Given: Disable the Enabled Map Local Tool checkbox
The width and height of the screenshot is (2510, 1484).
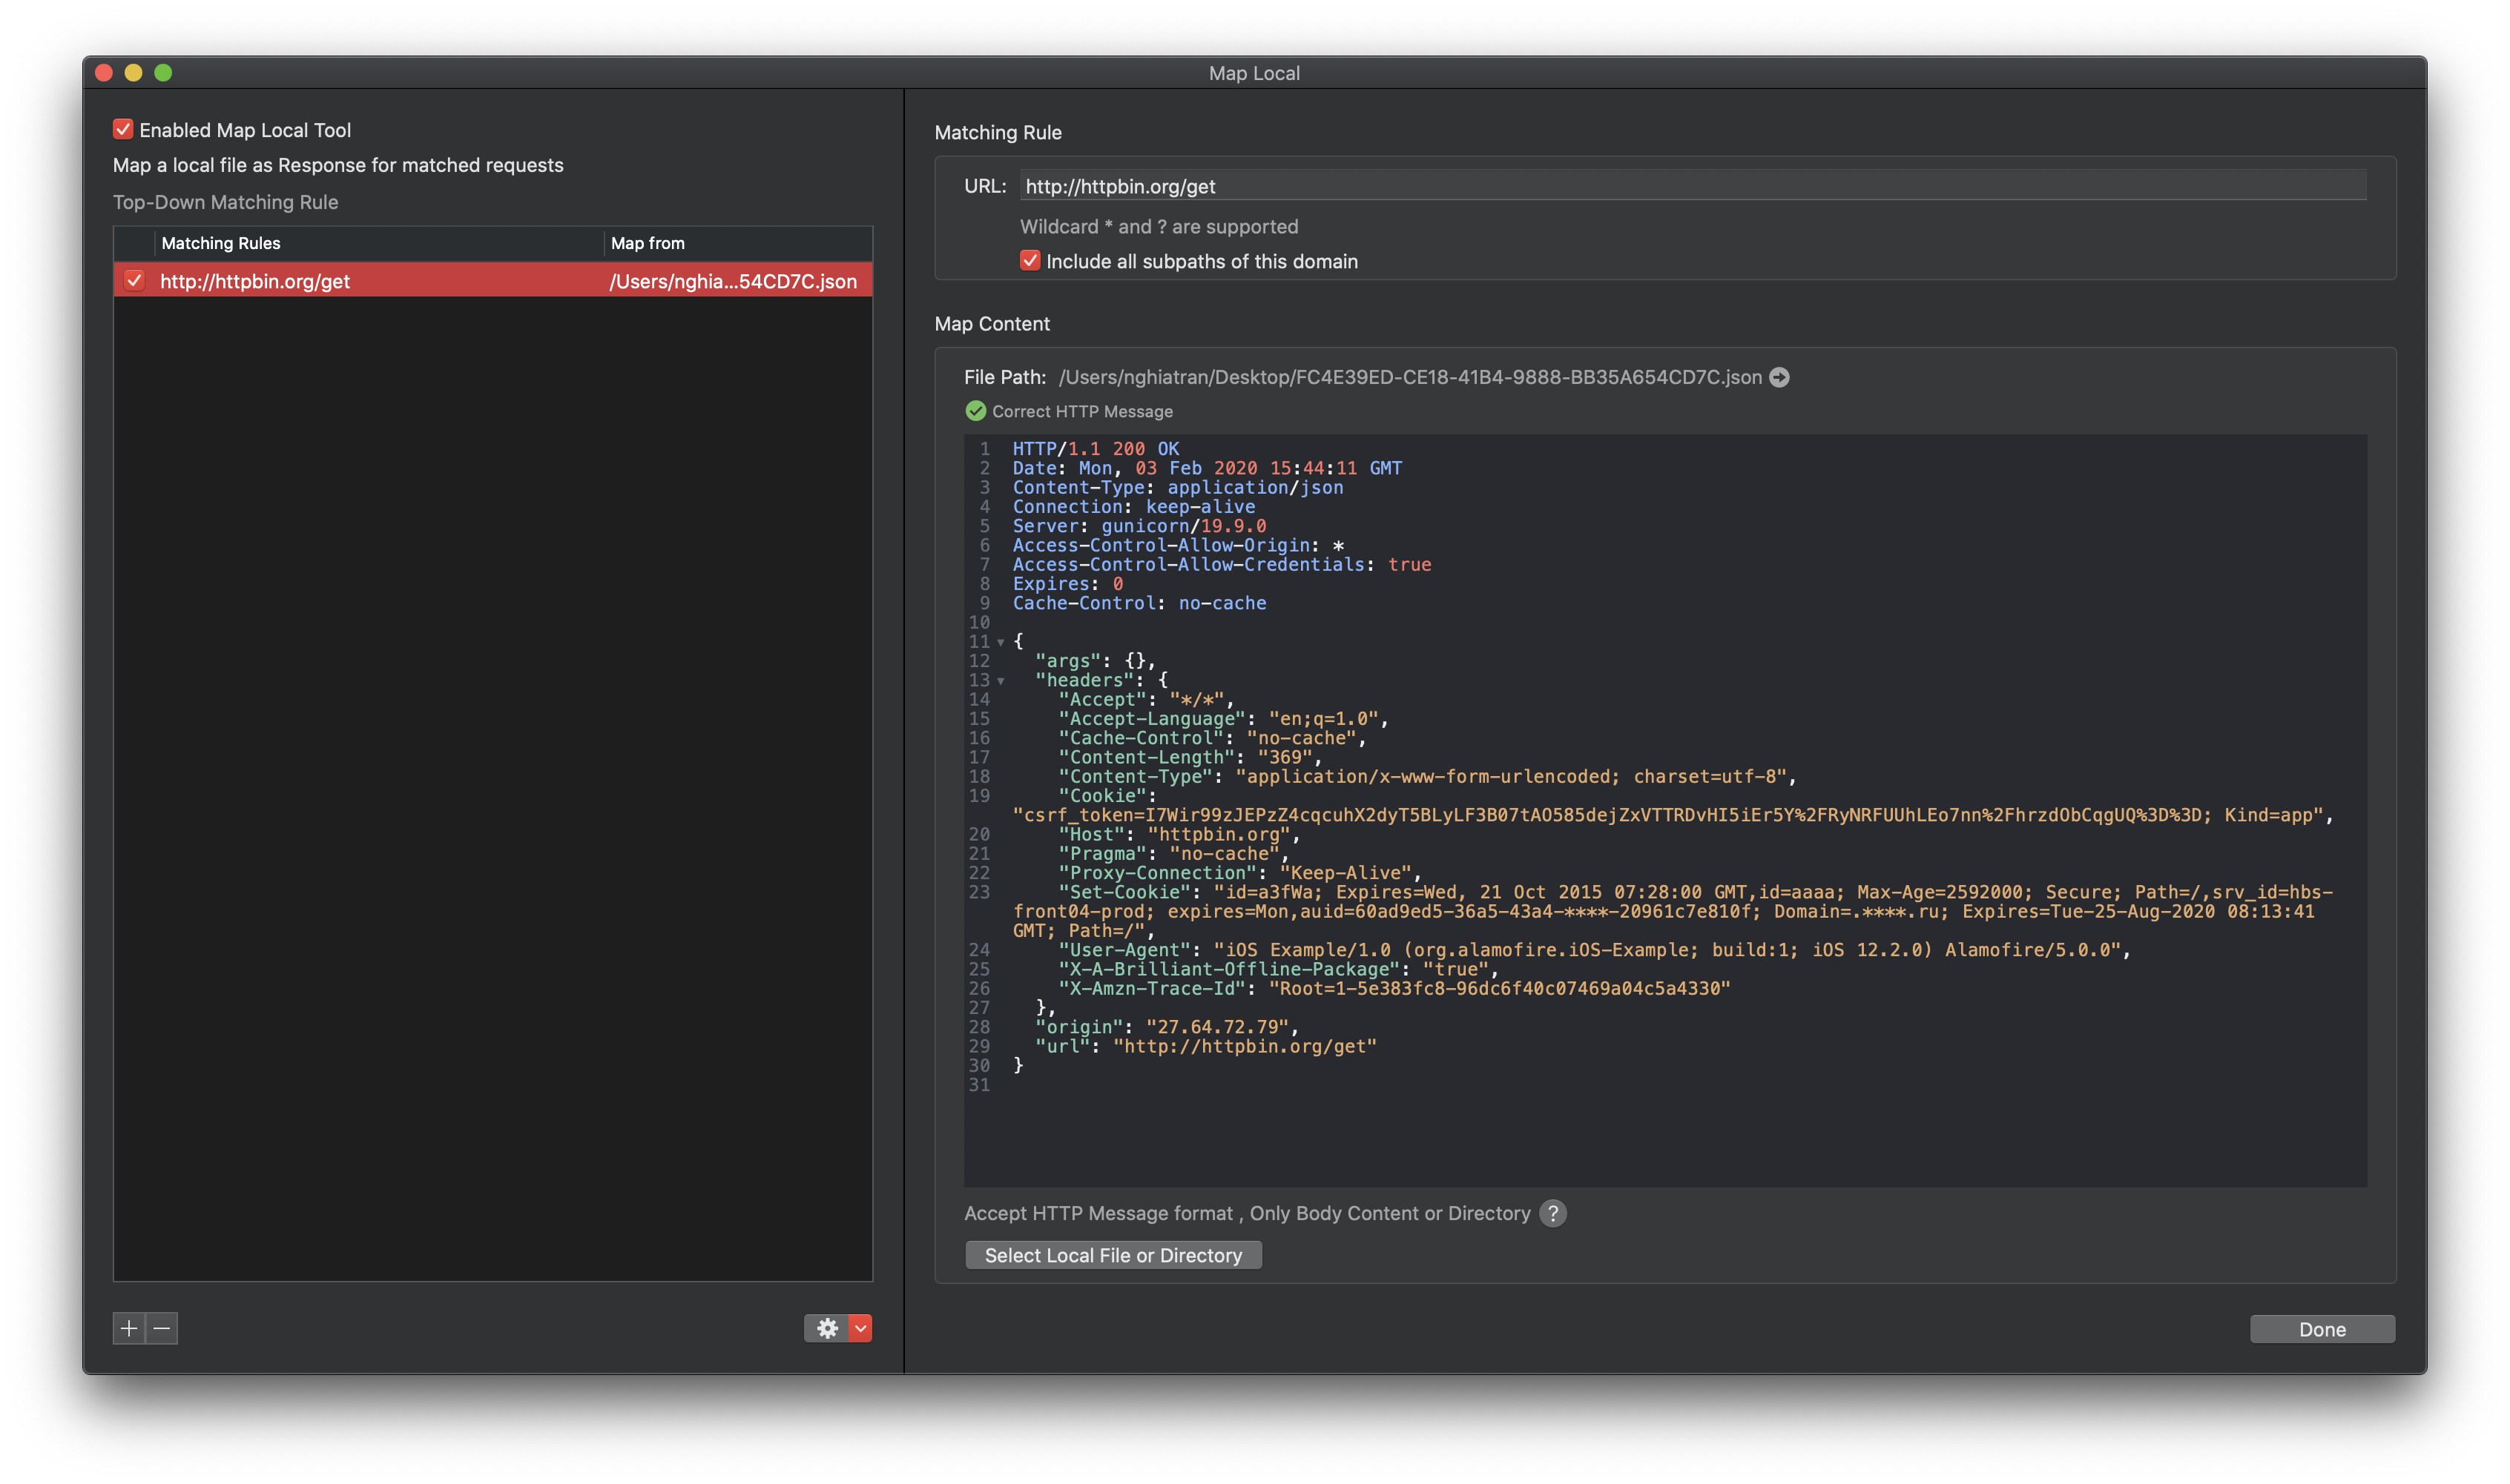Looking at the screenshot, I should 123,129.
